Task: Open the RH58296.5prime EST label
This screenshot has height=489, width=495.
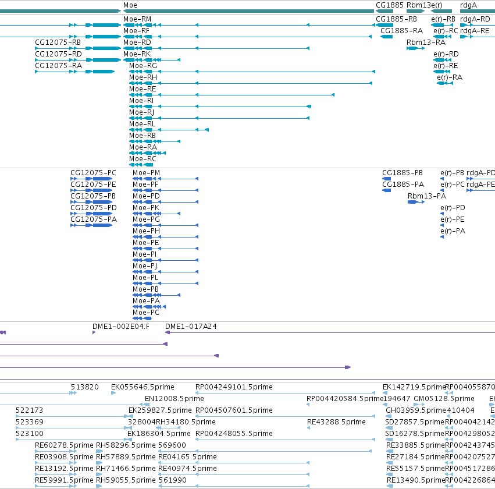Action: coord(126,445)
